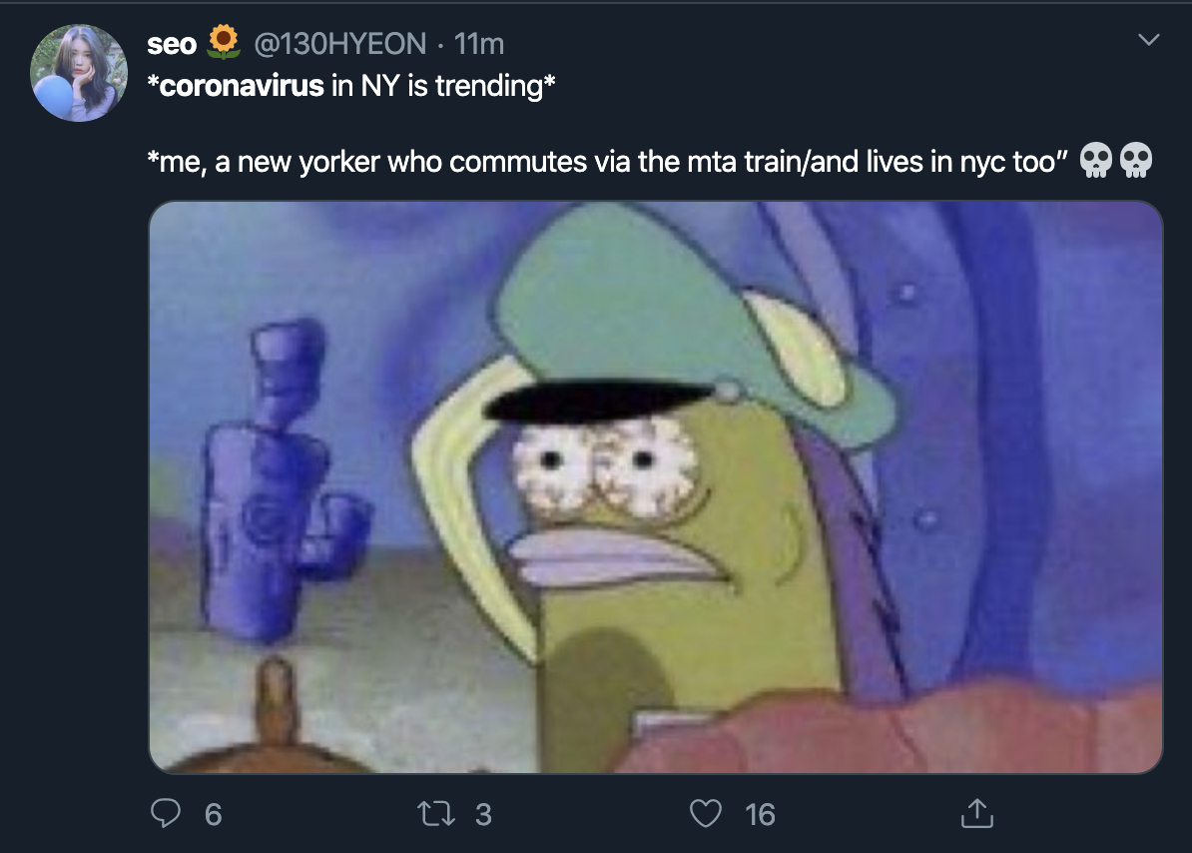Like the tweet with the heart icon
Screen dimensions: 1192x853
click(706, 813)
